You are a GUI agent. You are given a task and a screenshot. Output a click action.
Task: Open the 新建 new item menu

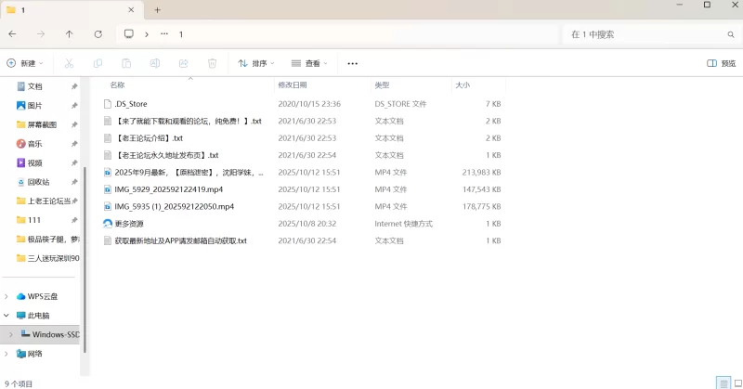[x=25, y=63]
